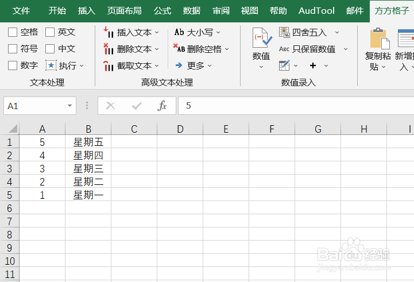Open the Extract Text (截取文本) dropdown arrow
This screenshot has height=282, width=414.
point(157,65)
